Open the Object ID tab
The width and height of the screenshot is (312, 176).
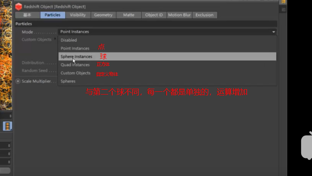pyautogui.click(x=154, y=15)
